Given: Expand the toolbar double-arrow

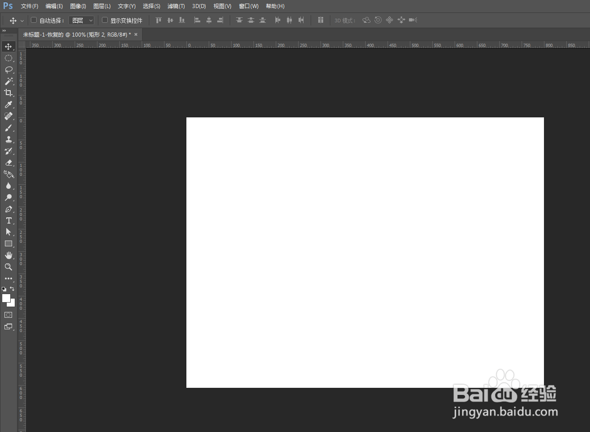Looking at the screenshot, I should tap(4, 31).
